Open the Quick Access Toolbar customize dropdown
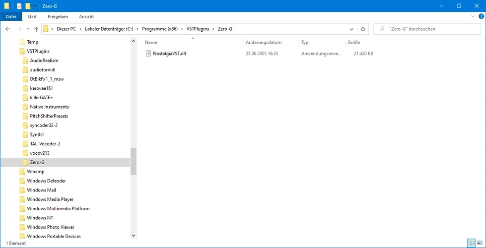This screenshot has width=486, height=248. point(35,6)
